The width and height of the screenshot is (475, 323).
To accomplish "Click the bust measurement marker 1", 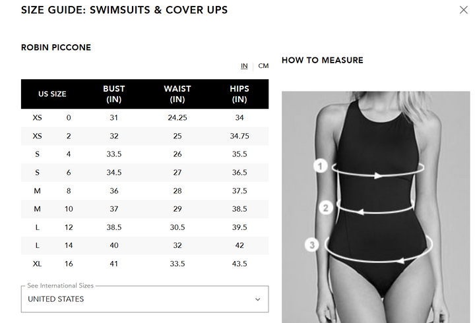I will click(x=321, y=166).
